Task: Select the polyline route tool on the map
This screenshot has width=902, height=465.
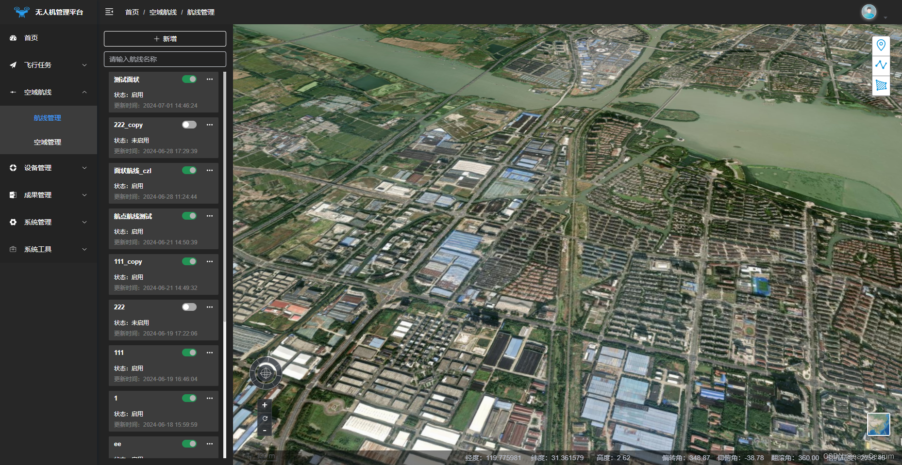Action: 881,65
